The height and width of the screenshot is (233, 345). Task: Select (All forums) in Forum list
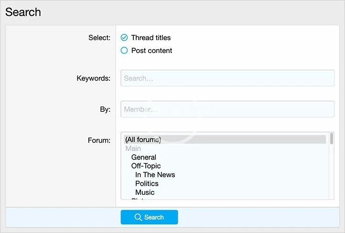[x=143, y=139]
